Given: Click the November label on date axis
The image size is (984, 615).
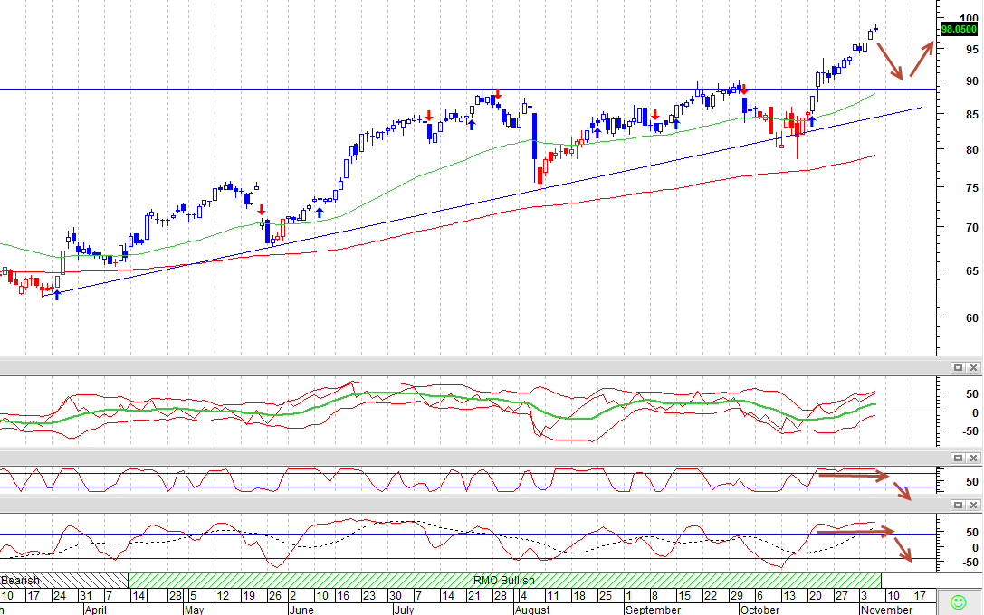Looking at the screenshot, I should click(886, 610).
